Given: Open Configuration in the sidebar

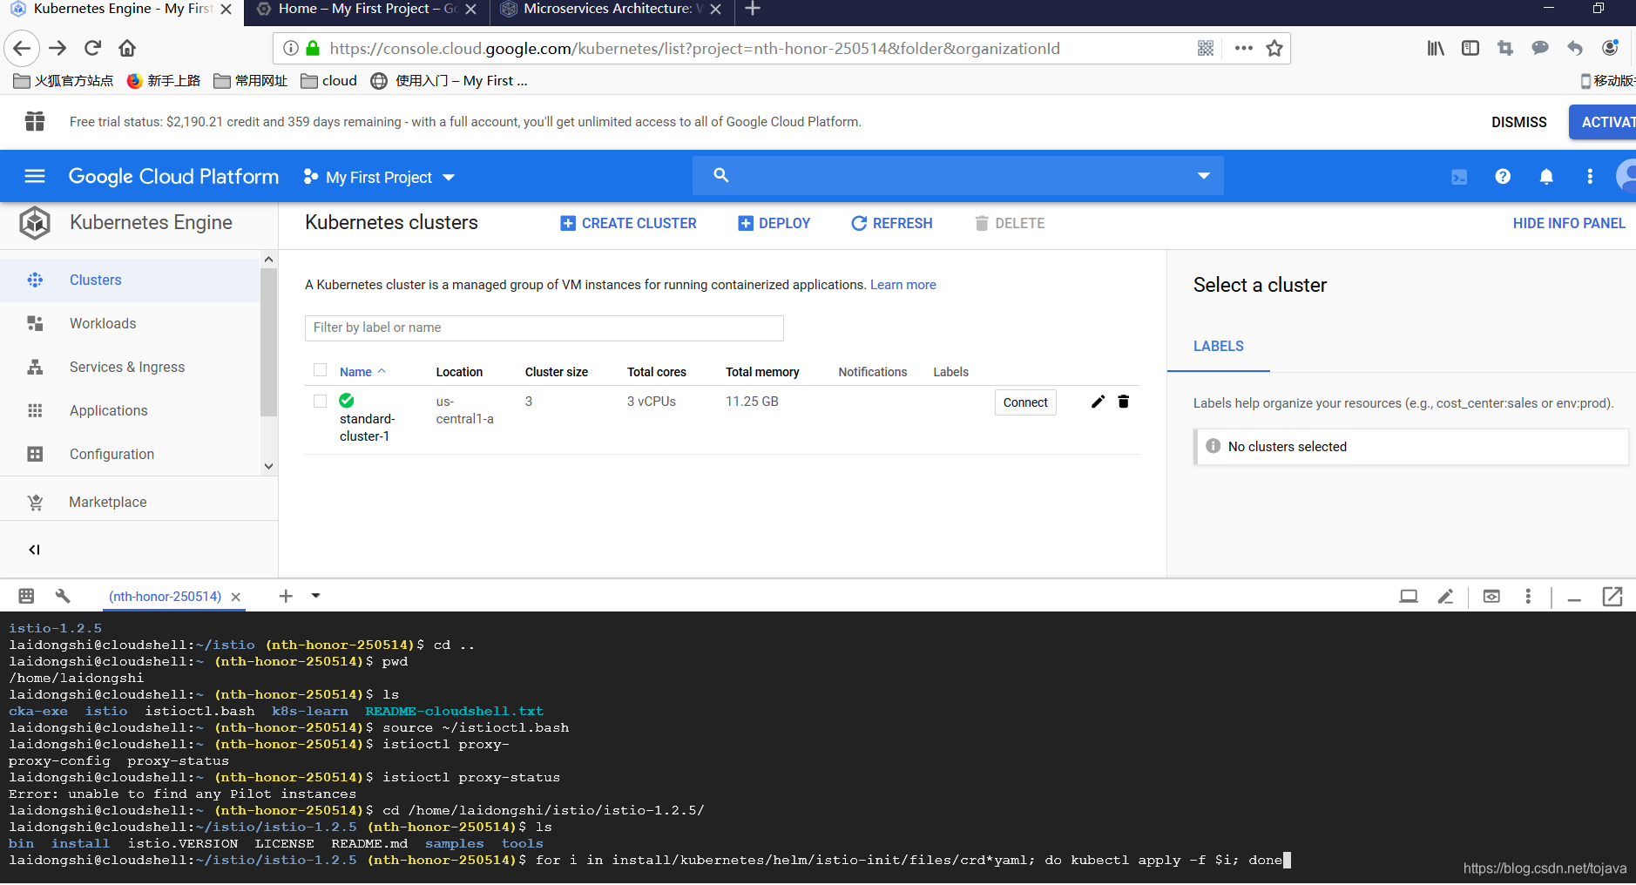Looking at the screenshot, I should pos(130,455).
